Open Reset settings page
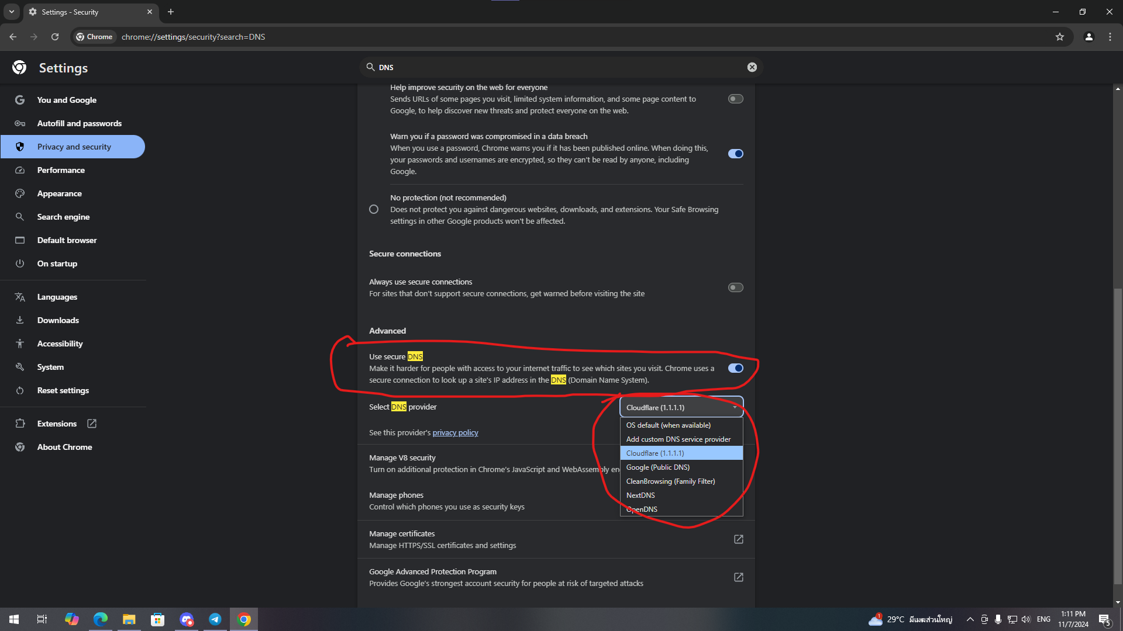The image size is (1123, 631). click(73, 390)
